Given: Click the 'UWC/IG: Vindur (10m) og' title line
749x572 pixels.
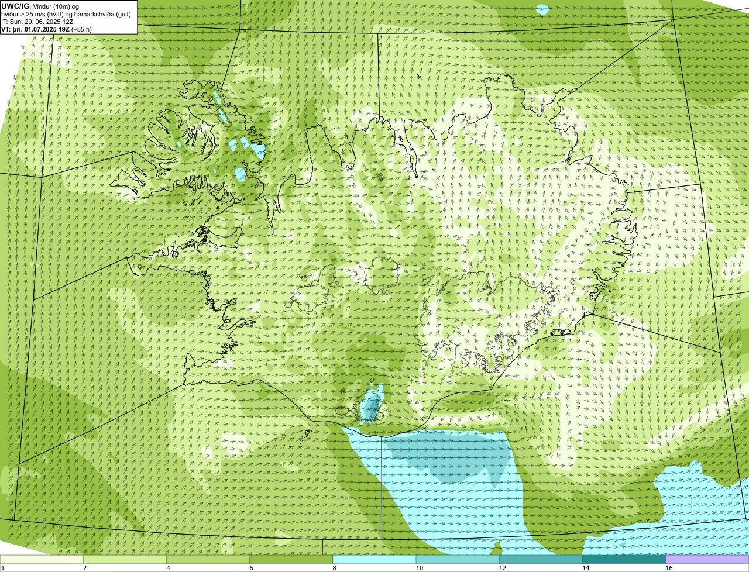Looking at the screenshot, I should pos(40,6).
